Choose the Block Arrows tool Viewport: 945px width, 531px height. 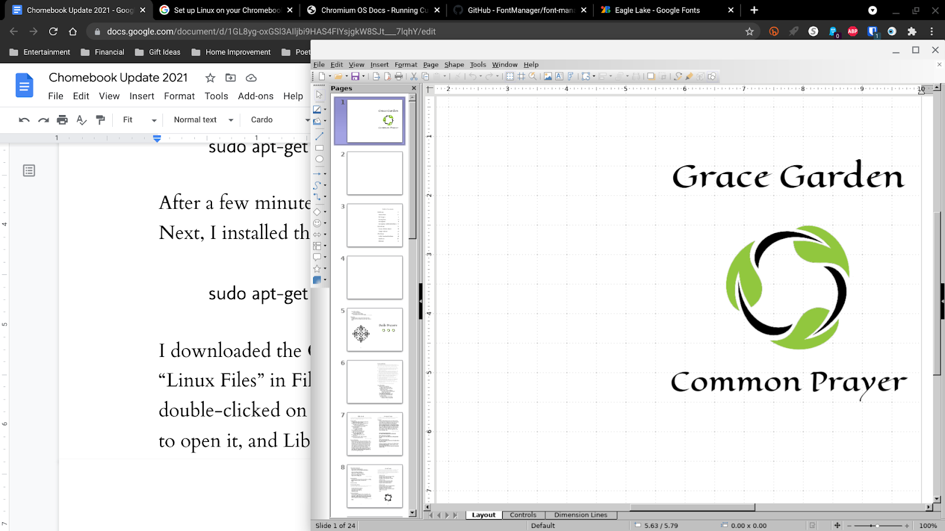[317, 234]
